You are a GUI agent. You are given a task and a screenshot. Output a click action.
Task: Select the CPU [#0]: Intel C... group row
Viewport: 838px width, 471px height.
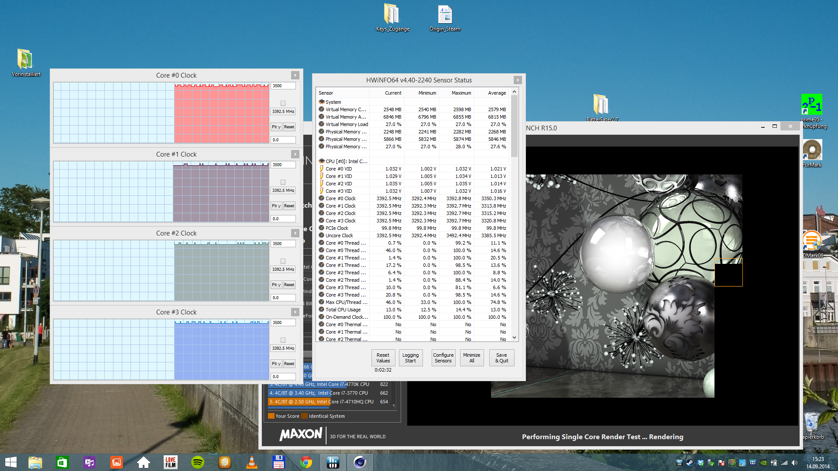[x=413, y=161]
